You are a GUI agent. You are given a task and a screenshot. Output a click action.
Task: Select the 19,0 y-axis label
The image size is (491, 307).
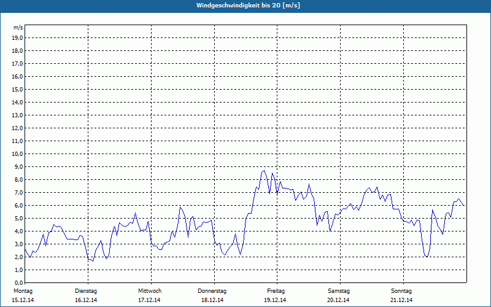coord(17,38)
